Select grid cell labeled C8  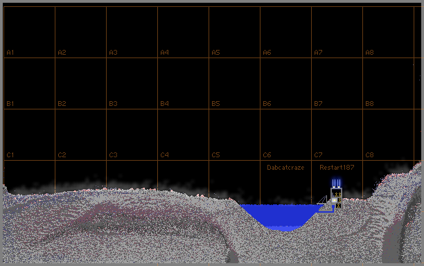click(x=388, y=134)
